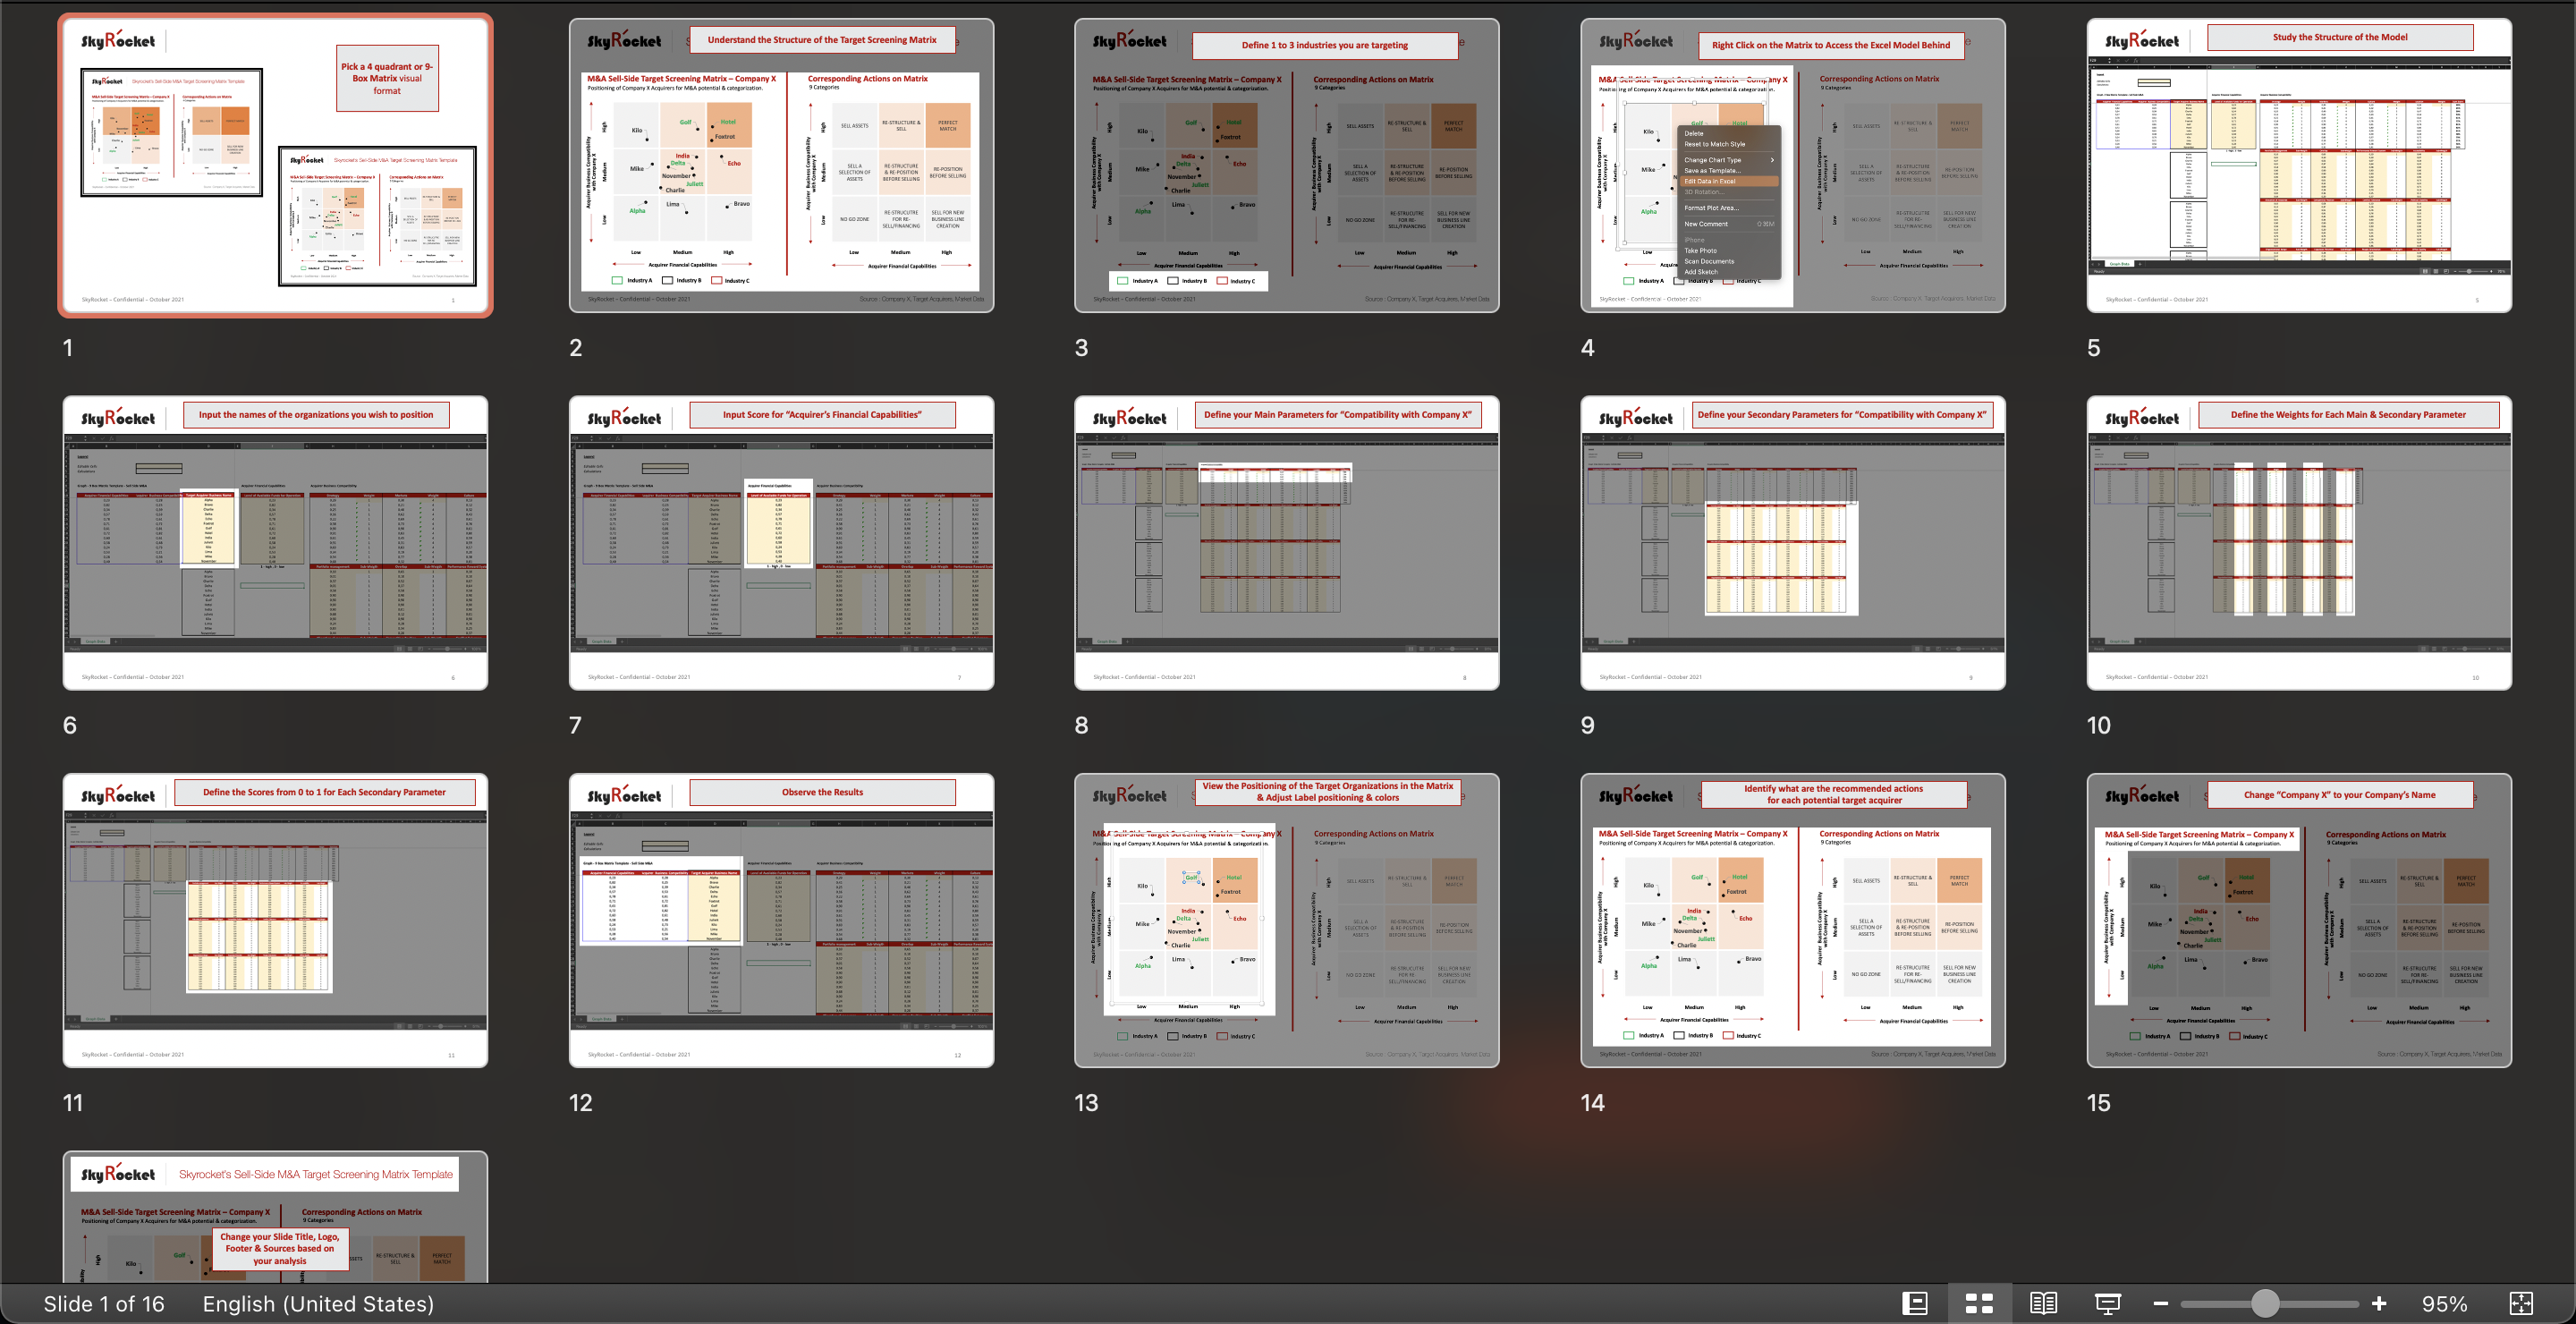2576x1324 pixels.
Task: Open Reading View from status bar
Action: point(2043,1303)
